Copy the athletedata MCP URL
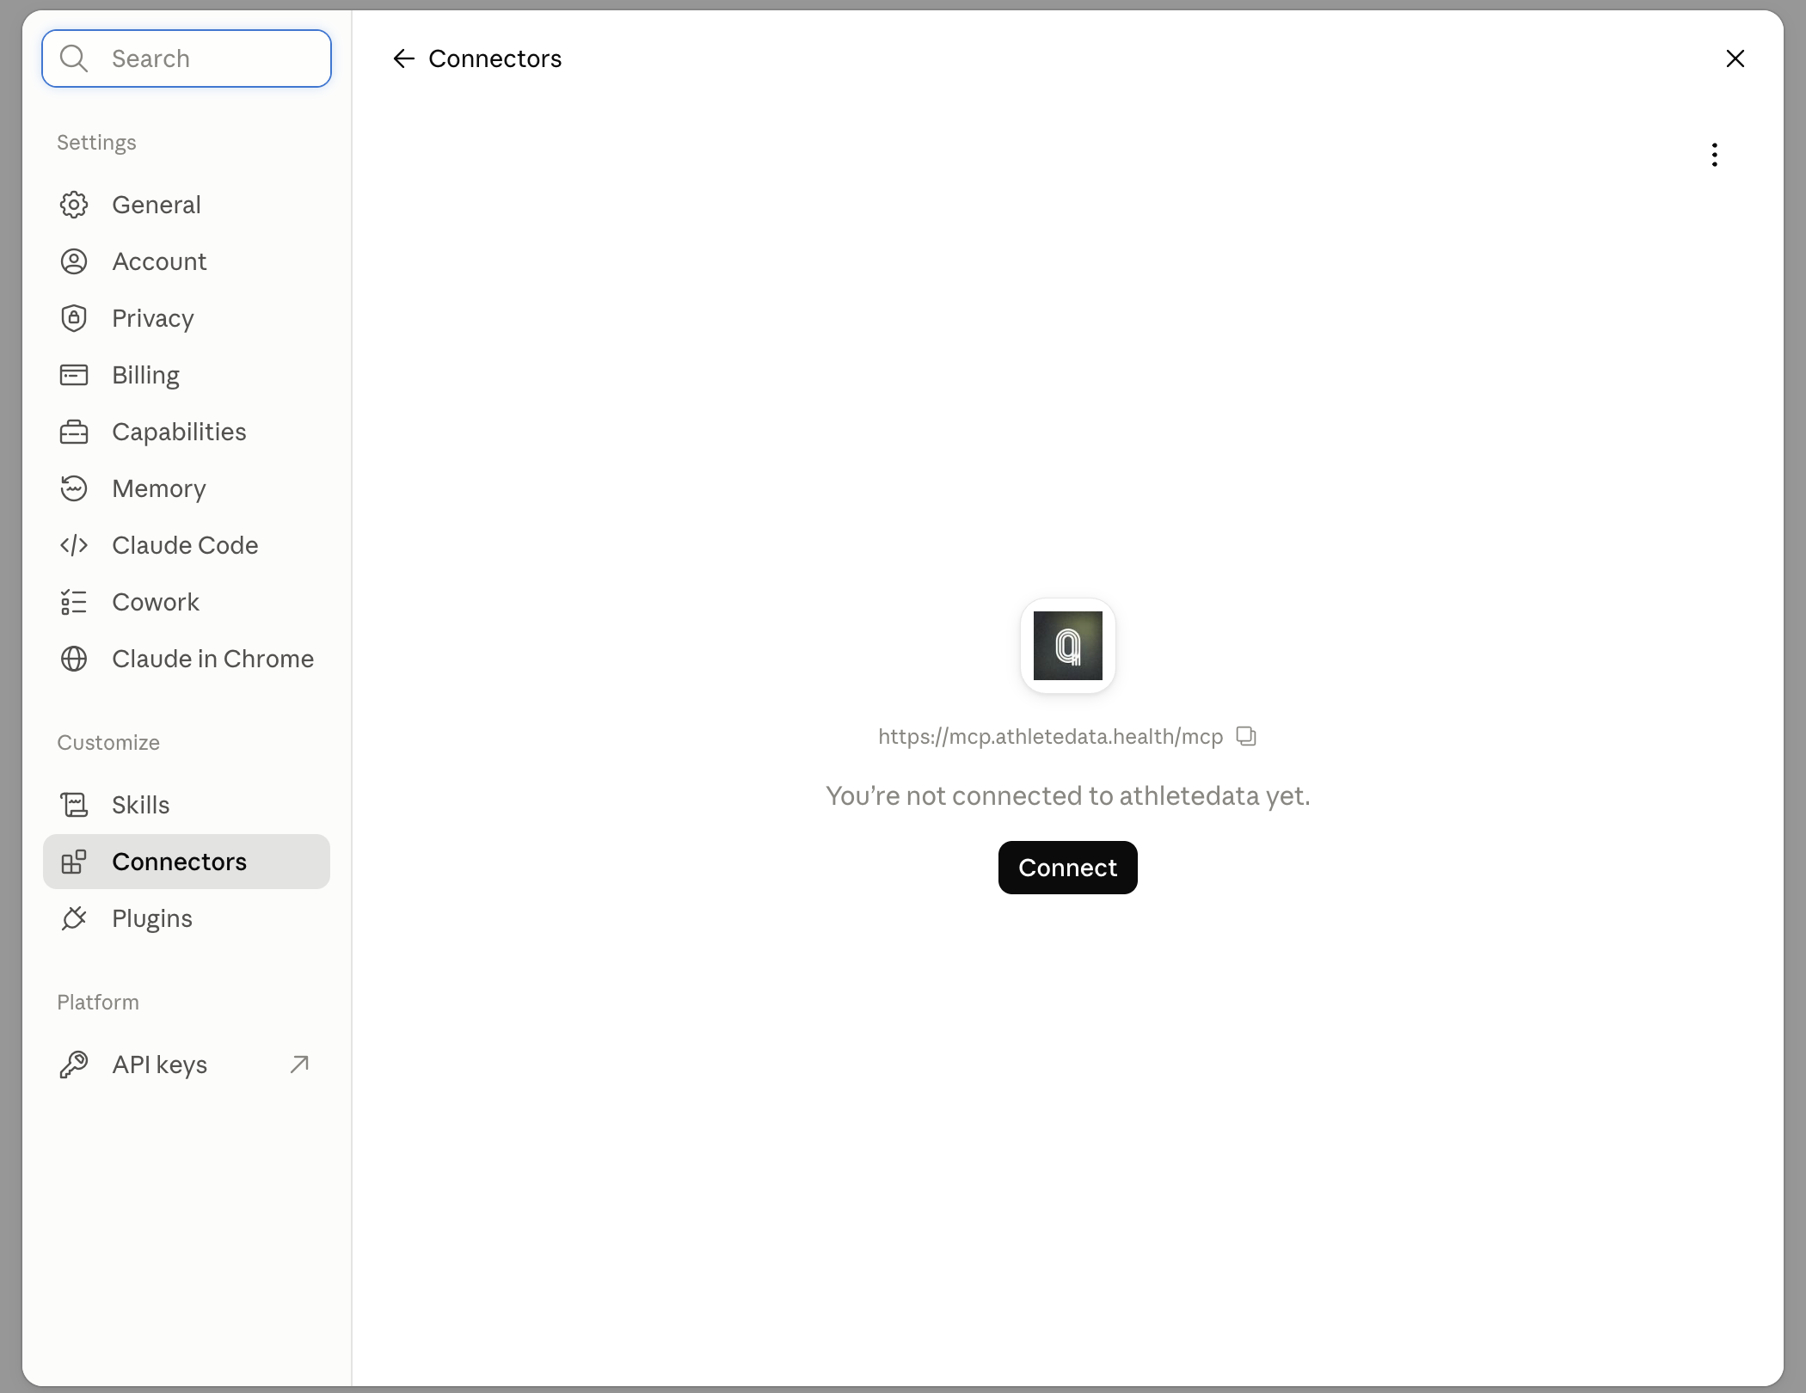1806x1393 pixels. pos(1246,736)
